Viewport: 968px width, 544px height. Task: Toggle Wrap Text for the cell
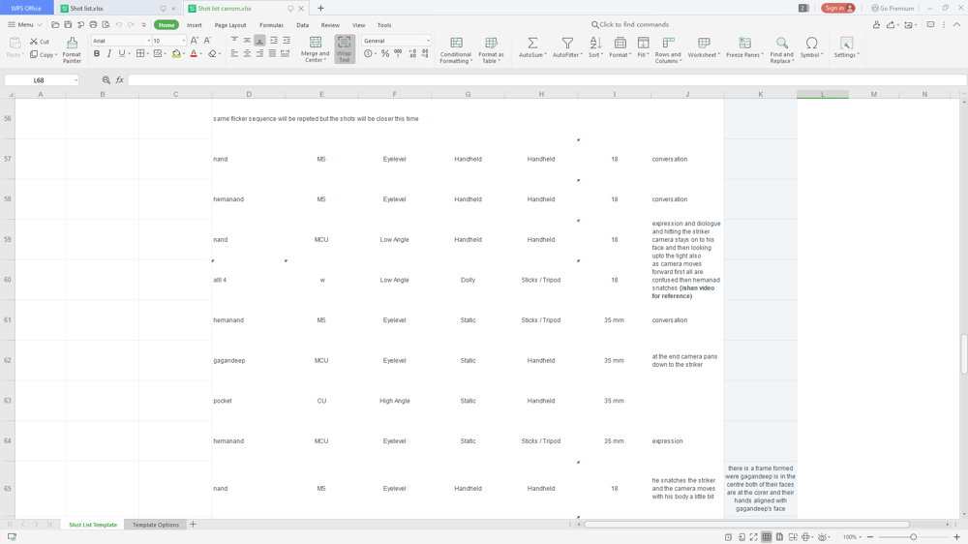[x=345, y=49]
